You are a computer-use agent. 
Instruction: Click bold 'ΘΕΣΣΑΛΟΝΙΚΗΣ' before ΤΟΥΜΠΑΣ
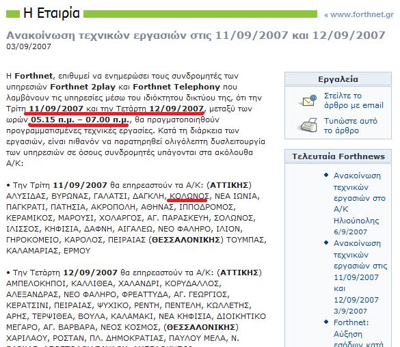pyautogui.click(x=186, y=240)
